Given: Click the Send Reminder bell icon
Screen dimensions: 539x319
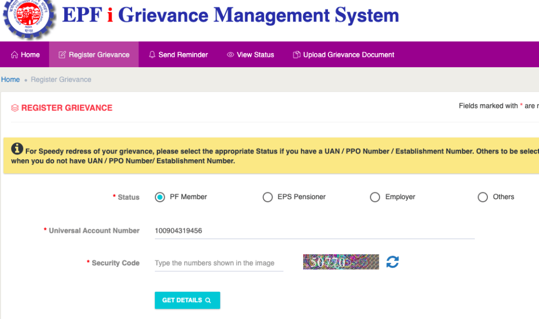Looking at the screenshot, I should [x=152, y=55].
